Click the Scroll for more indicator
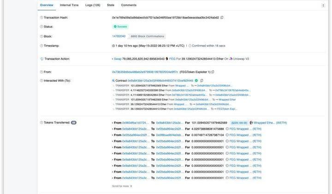The width and height of the screenshot is (332, 194). click(122, 186)
